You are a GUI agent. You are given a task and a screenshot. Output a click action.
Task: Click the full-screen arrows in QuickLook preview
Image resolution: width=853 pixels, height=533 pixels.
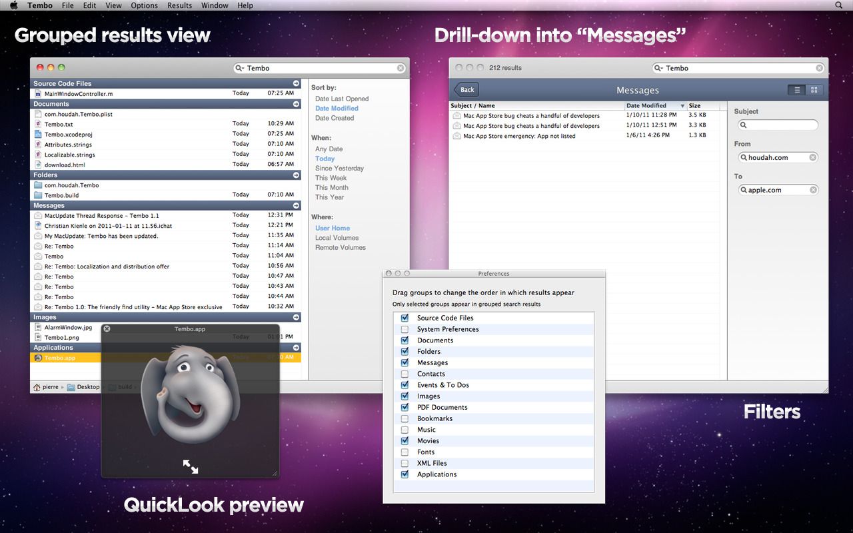point(191,466)
